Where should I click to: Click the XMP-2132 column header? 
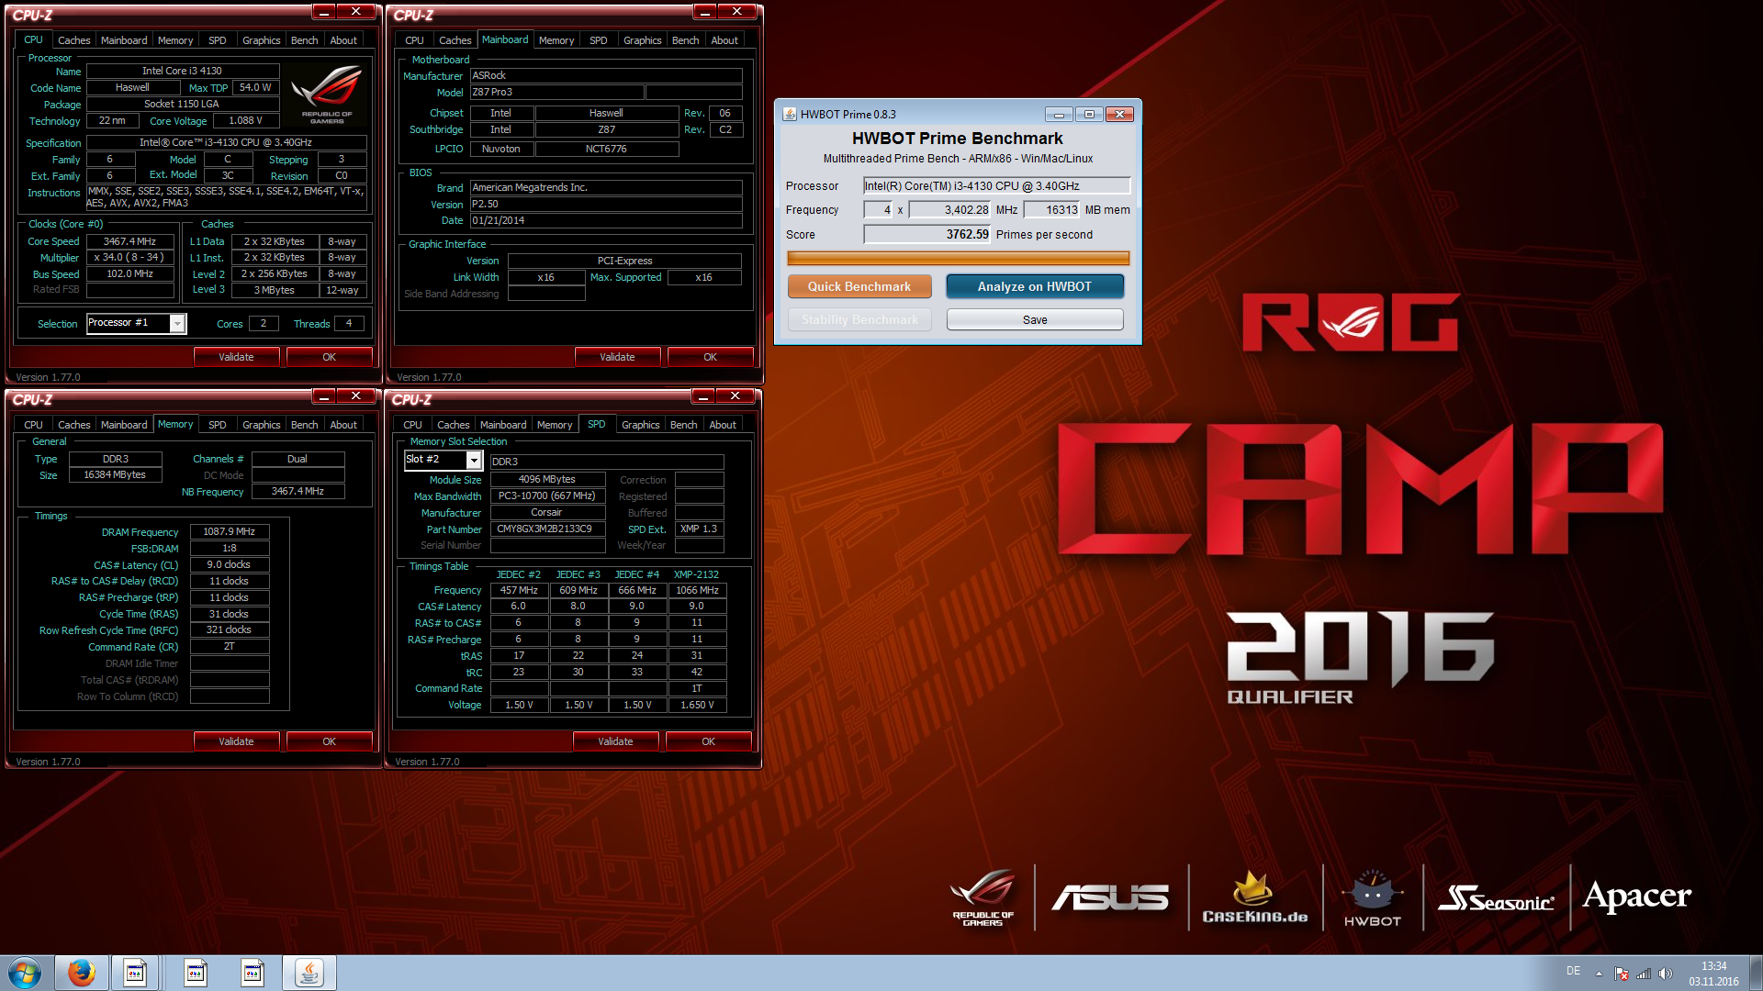(697, 574)
